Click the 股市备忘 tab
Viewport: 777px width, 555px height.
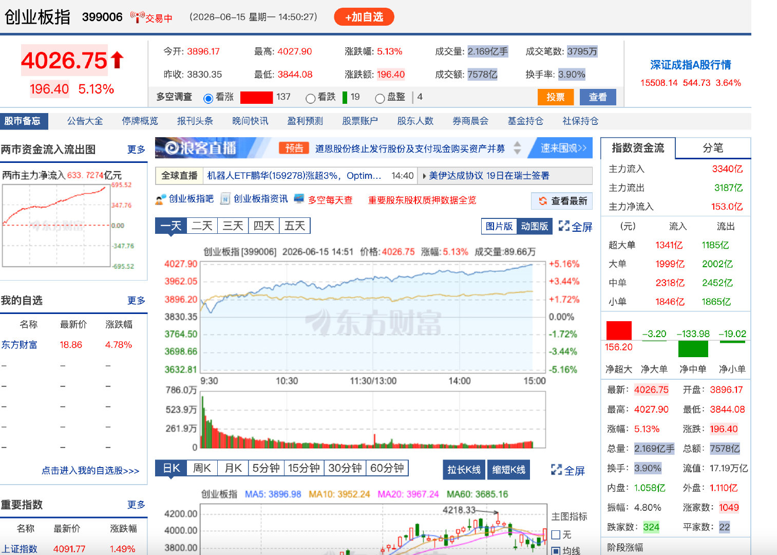pos(24,121)
